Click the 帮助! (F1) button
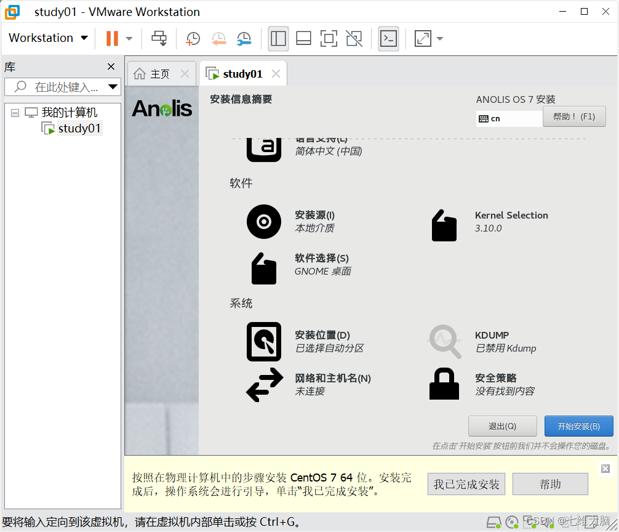619x532 pixels. [x=574, y=116]
